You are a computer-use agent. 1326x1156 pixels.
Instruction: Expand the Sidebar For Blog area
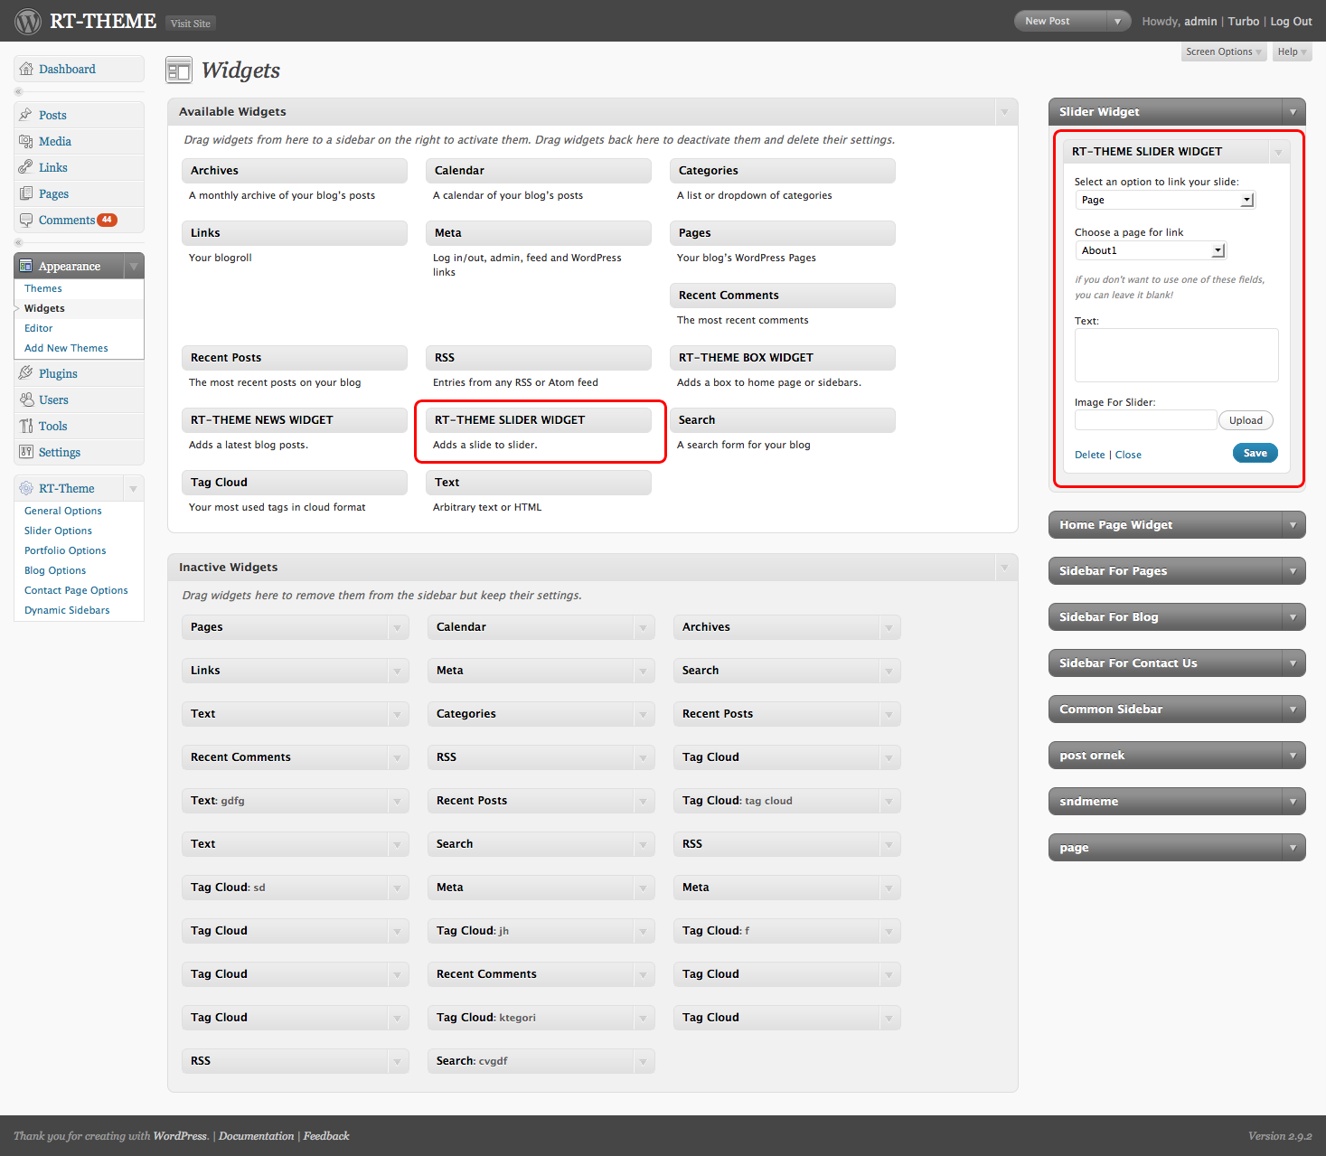pos(1293,617)
